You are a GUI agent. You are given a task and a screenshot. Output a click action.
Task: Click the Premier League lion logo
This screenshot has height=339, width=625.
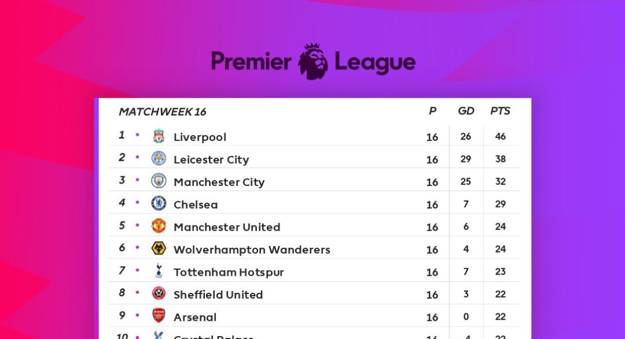click(313, 61)
